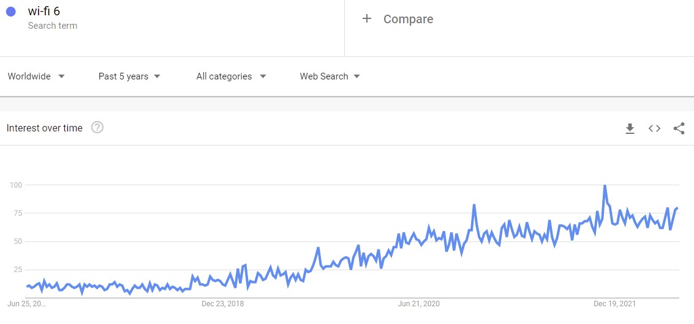The image size is (694, 324).
Task: Expand the All categories dropdown
Action: click(231, 76)
